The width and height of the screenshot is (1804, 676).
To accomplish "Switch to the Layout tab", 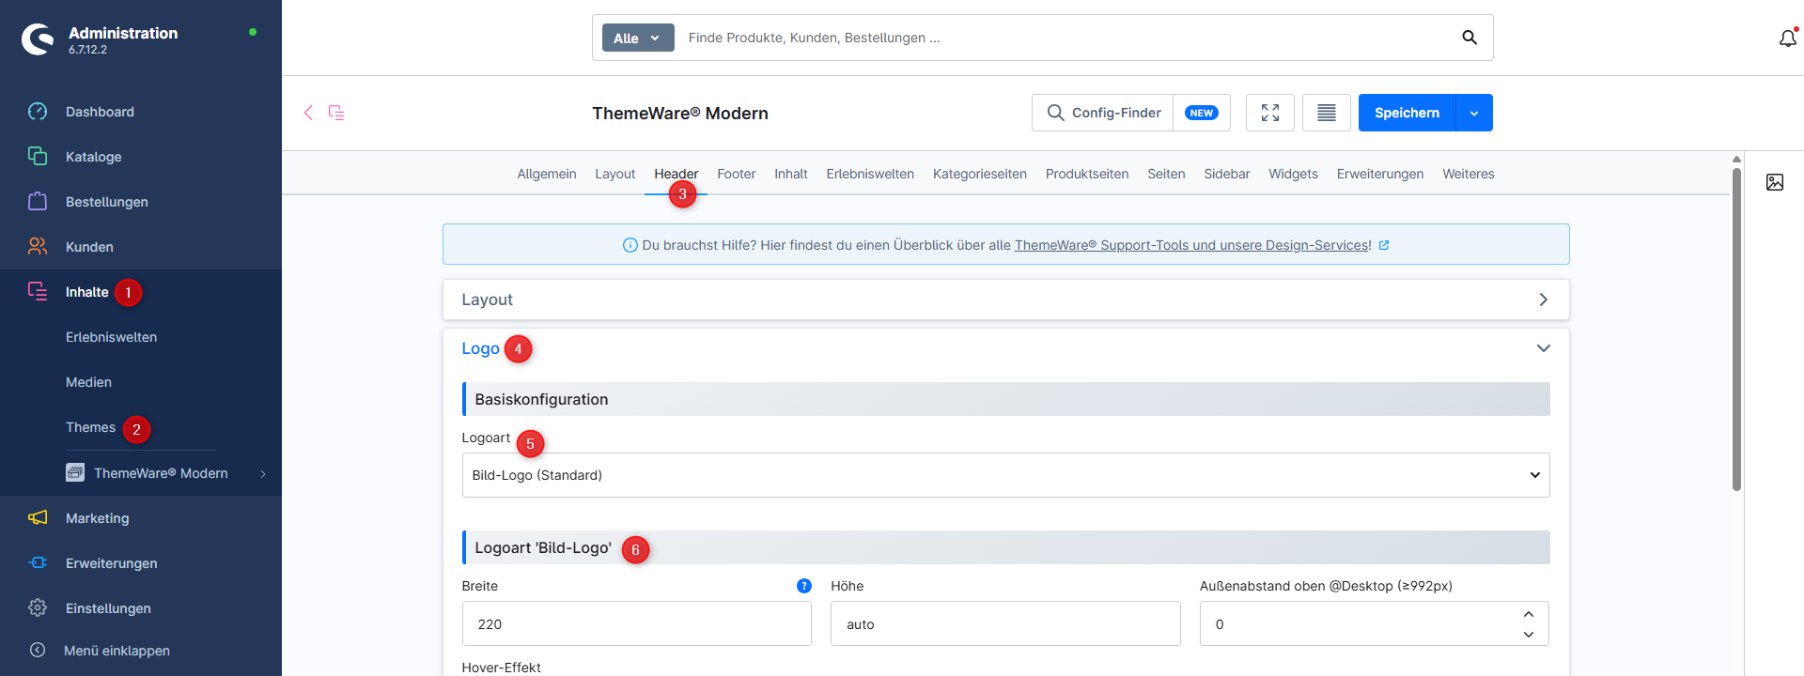I will 615,174.
